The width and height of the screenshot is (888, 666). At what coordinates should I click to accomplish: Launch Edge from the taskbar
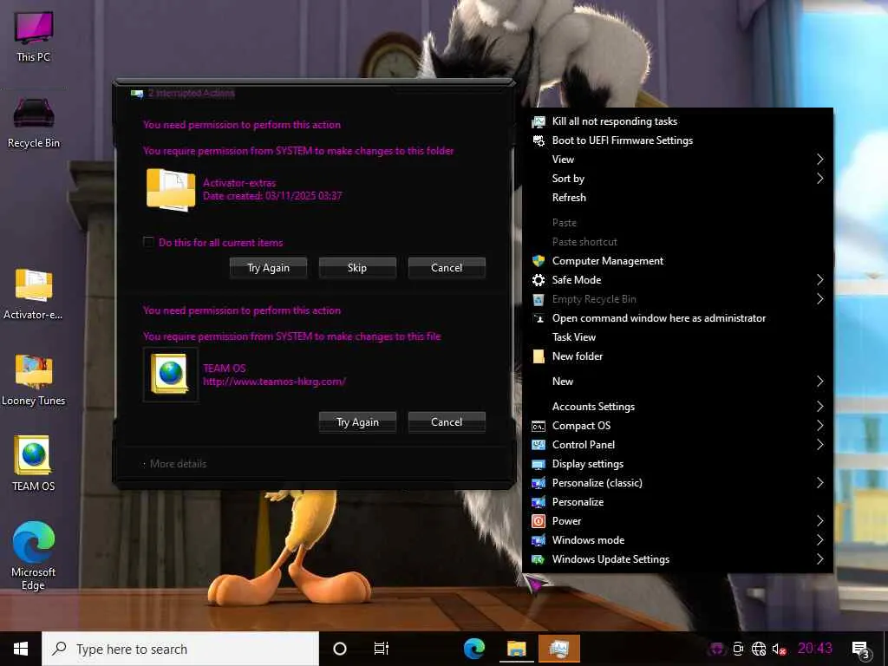474,649
